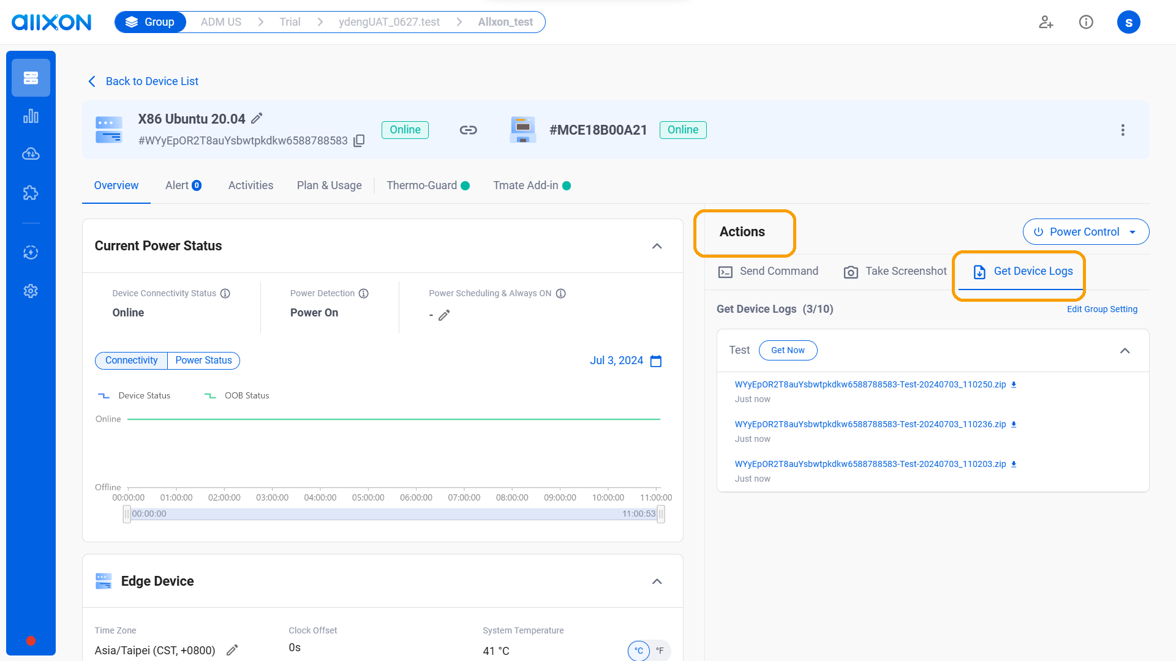Open the three-dot device options menu

coord(1122,130)
